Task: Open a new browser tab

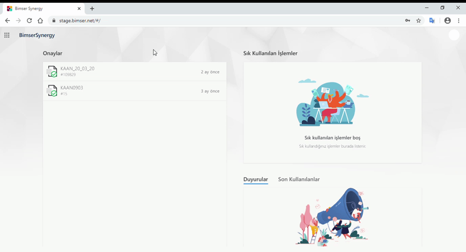Action: (x=92, y=8)
